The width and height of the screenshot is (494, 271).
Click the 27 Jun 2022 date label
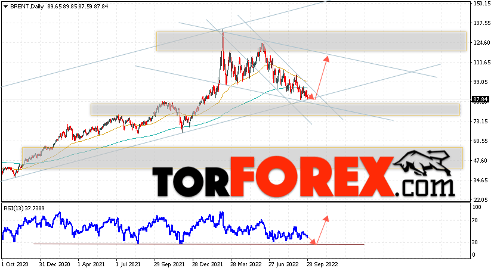point(283,264)
